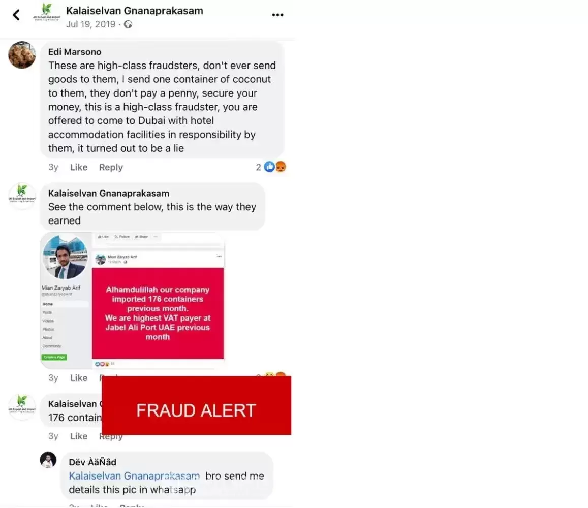Like the comment with the attached screenshot

coord(79,378)
